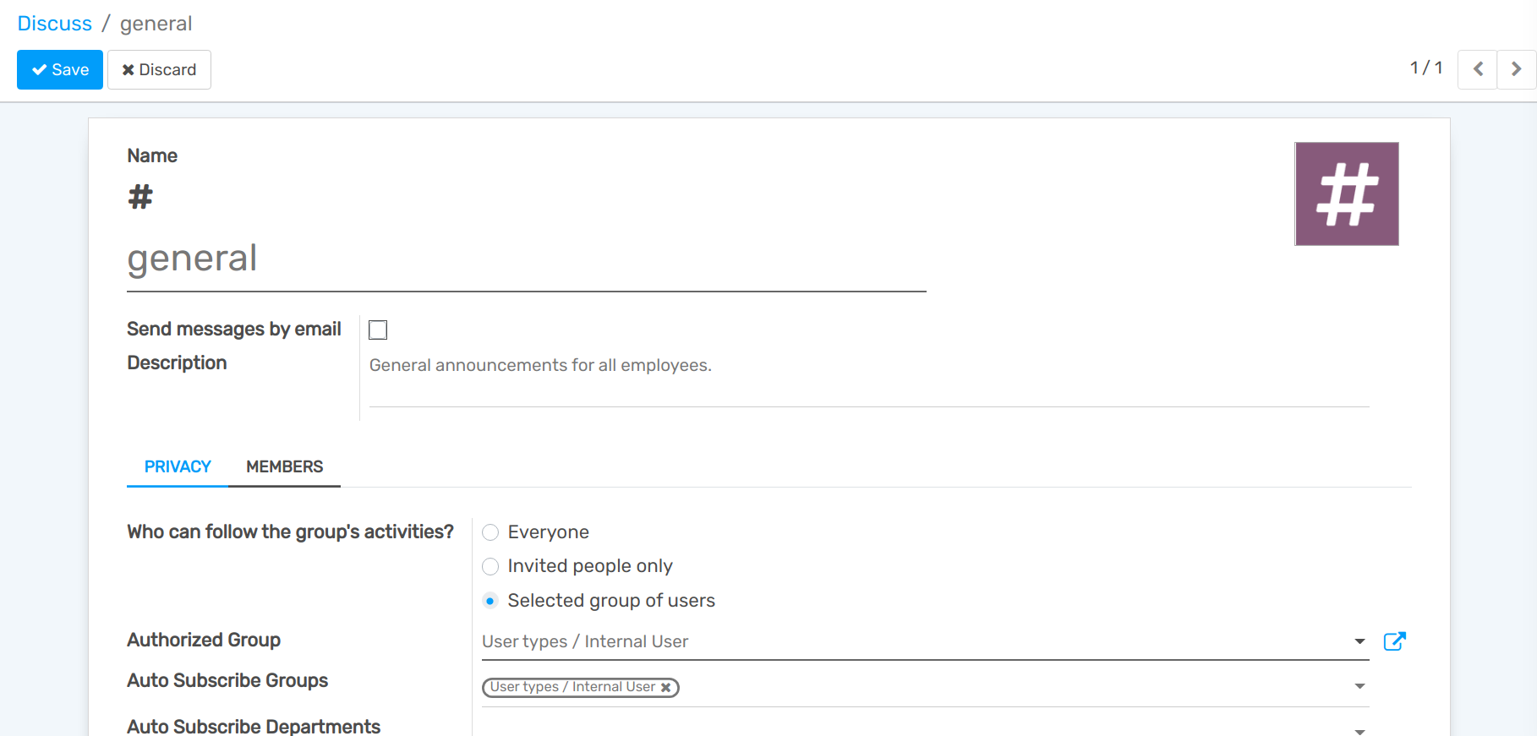1537x736 pixels.
Task: Edit the Description text area
Action: [x=869, y=379]
